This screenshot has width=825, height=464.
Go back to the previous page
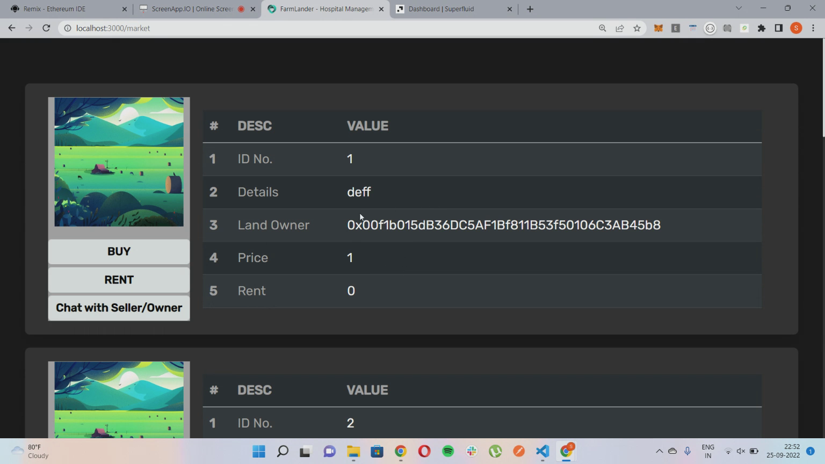pos(12,28)
